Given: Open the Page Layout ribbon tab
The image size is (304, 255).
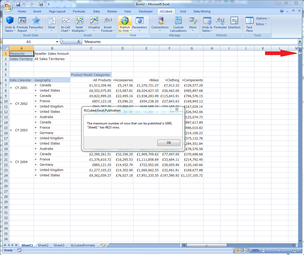Looking at the screenshot, I should pos(57,11).
